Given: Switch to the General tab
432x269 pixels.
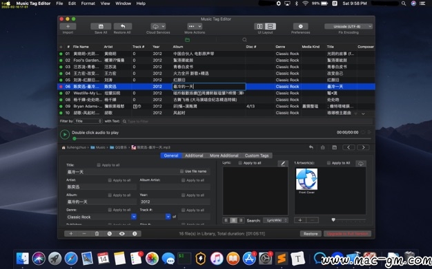Looking at the screenshot, I should pyautogui.click(x=171, y=155).
